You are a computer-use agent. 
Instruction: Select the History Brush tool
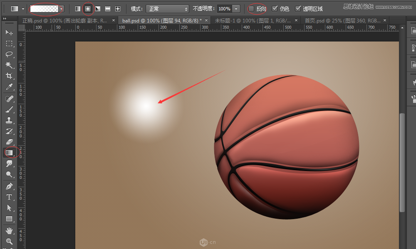pyautogui.click(x=9, y=131)
